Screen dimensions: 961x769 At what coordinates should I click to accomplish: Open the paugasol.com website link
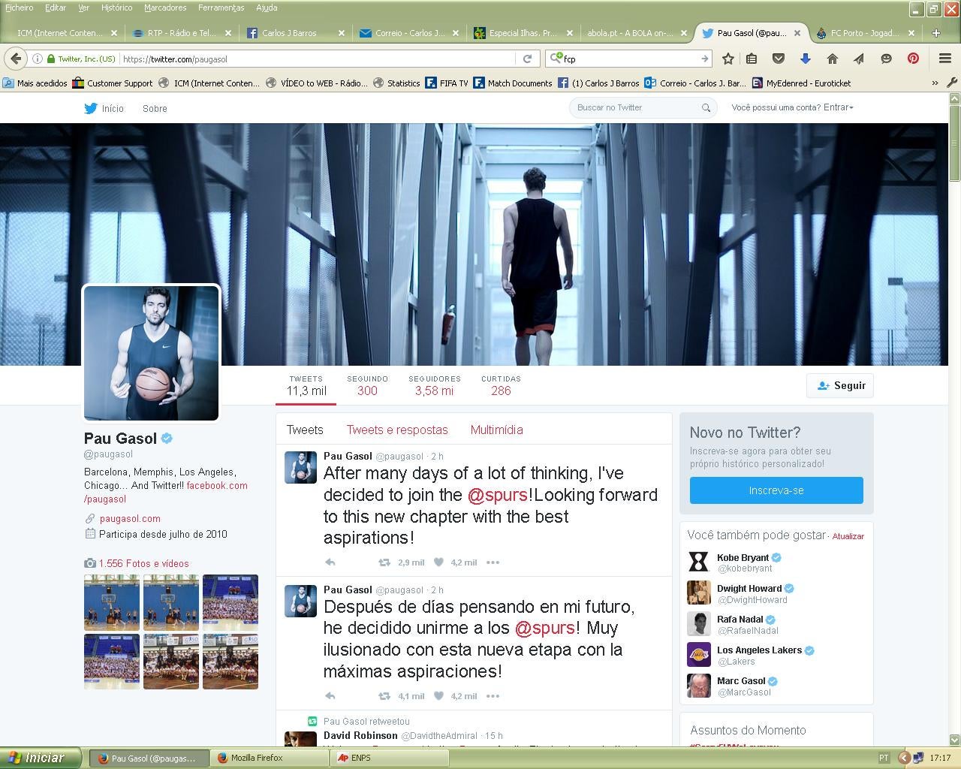click(x=129, y=518)
